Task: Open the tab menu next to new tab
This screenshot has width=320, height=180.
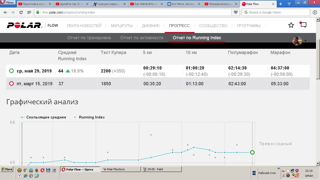Action: coord(289,4)
